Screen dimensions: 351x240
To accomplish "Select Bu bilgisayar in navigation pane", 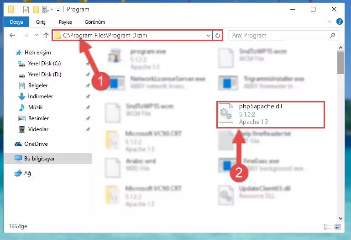I will click(47, 159).
